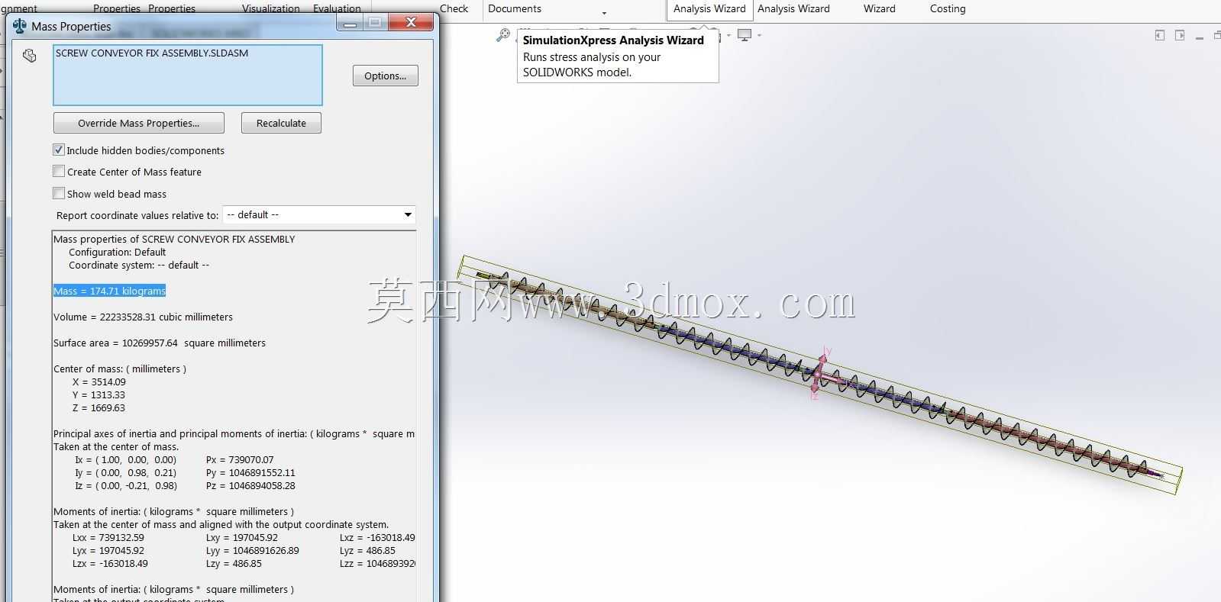Click the Options... button
This screenshot has width=1221, height=602.
point(386,76)
